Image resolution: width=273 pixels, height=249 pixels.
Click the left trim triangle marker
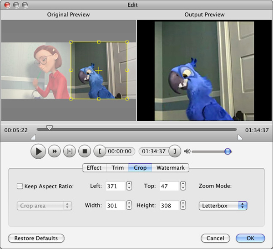click(x=33, y=137)
